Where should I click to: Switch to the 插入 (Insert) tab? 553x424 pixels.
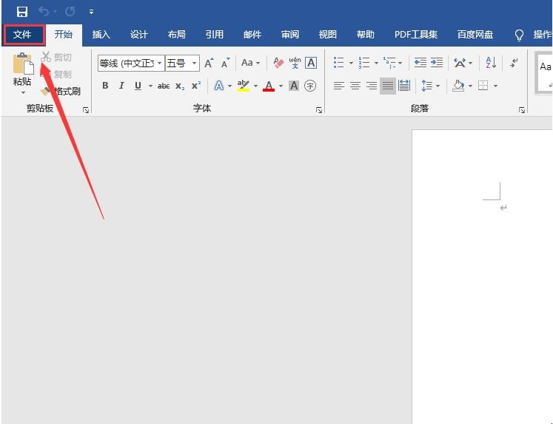tap(101, 35)
